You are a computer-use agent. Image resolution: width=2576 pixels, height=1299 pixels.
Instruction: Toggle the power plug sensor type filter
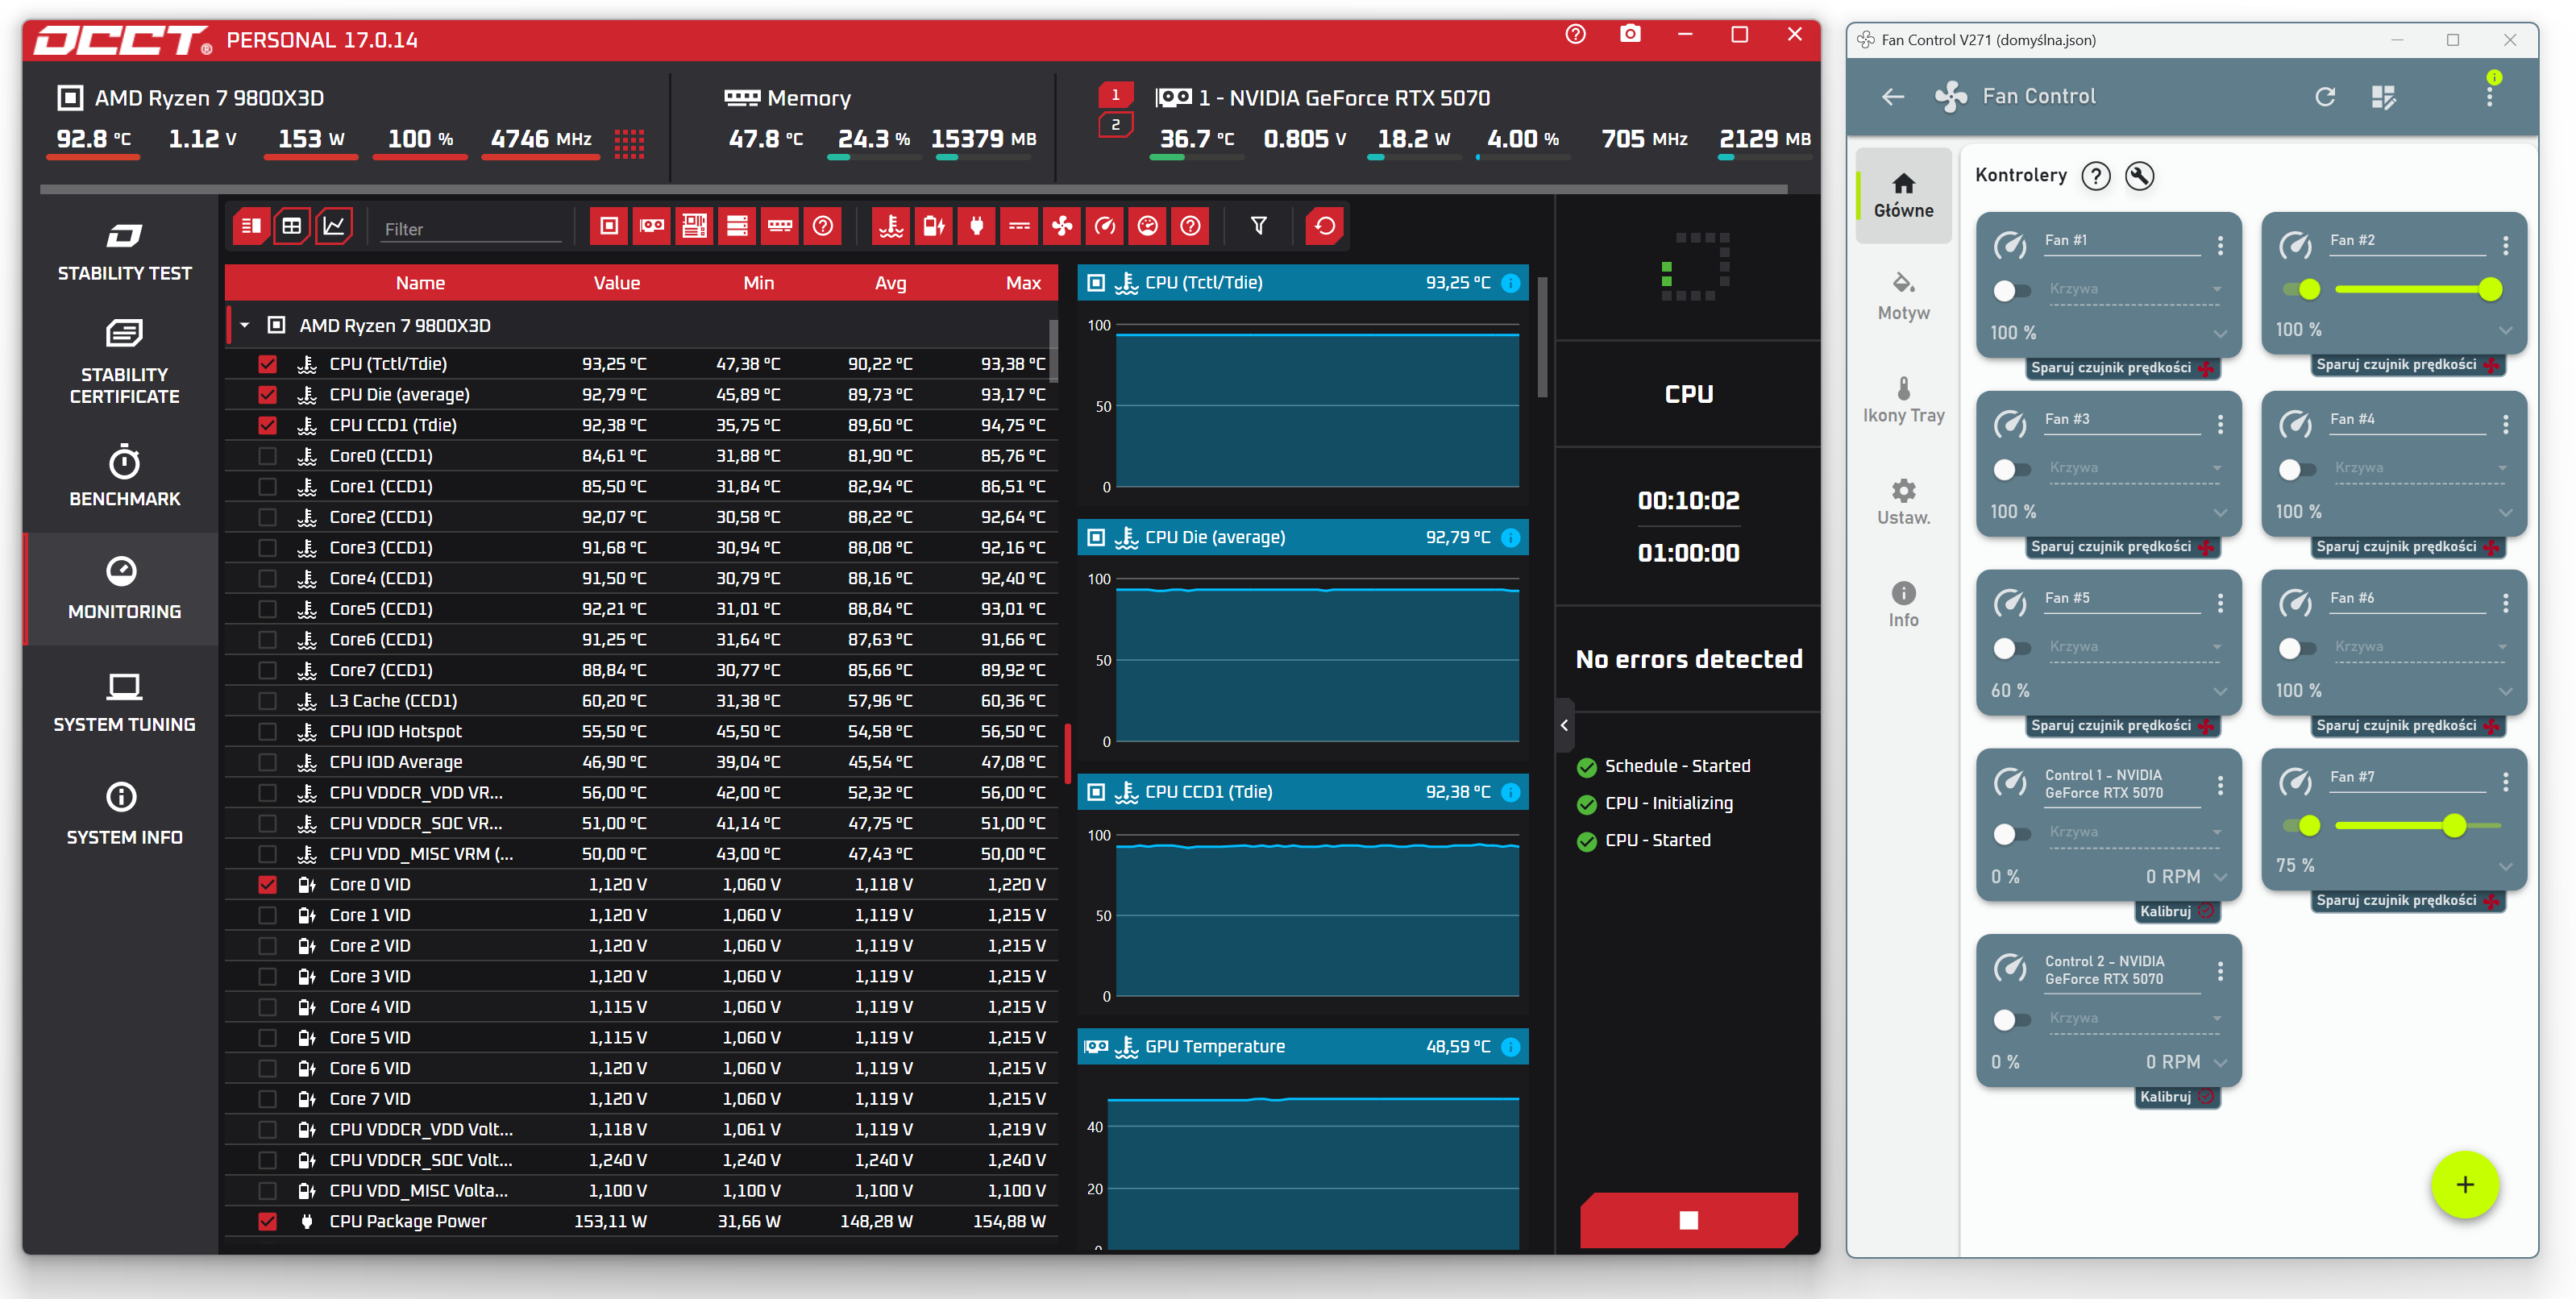[x=977, y=226]
